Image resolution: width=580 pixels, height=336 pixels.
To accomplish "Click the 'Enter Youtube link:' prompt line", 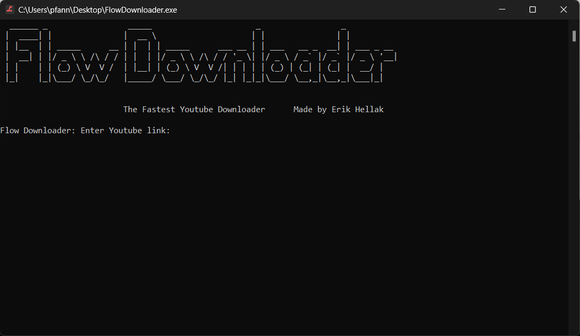I will pyautogui.click(x=85, y=131).
